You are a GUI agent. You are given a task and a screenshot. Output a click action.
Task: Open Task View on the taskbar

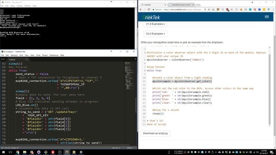coord(10,152)
